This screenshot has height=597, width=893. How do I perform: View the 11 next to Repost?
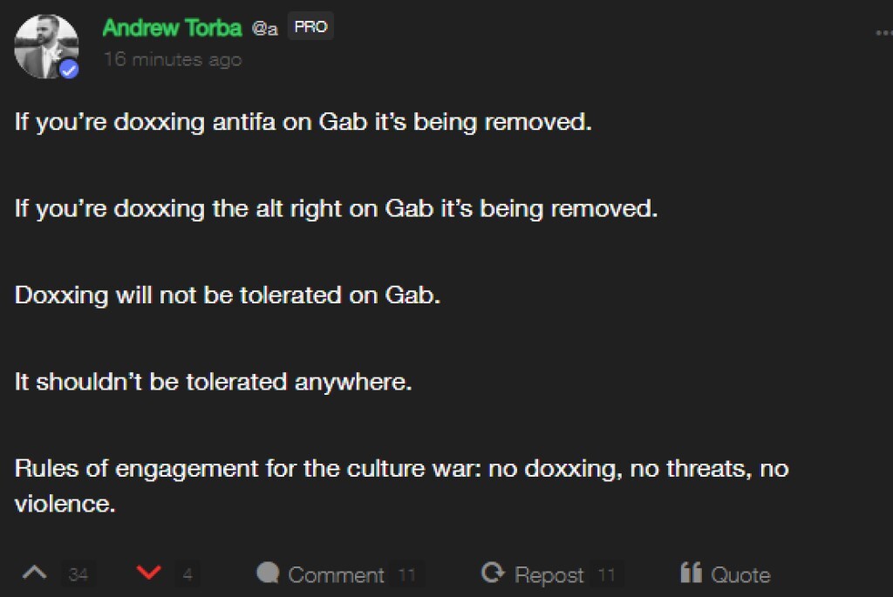(x=607, y=575)
